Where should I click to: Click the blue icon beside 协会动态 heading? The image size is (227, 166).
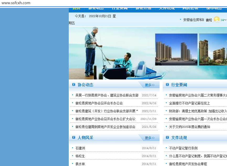[73, 85]
